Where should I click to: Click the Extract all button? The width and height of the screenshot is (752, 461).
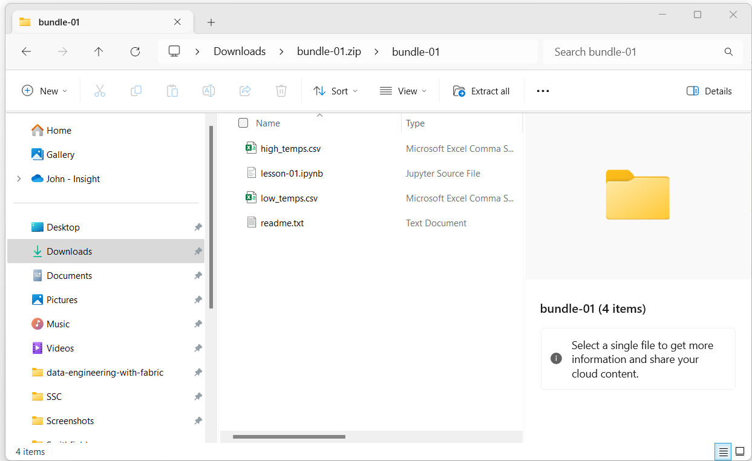tap(482, 91)
